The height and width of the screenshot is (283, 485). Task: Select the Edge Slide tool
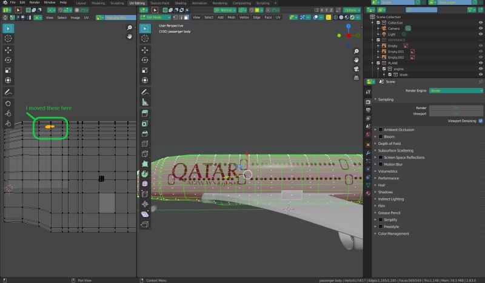point(145,194)
